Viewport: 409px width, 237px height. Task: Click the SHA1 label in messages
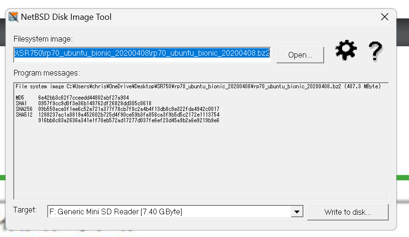pyautogui.click(x=21, y=103)
